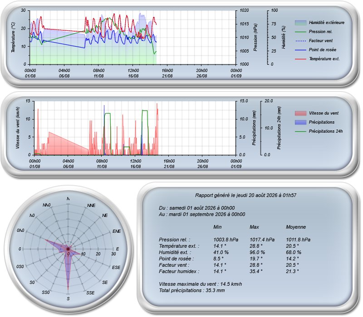
Task: Click the center of the wind rose
Action: [68, 249]
